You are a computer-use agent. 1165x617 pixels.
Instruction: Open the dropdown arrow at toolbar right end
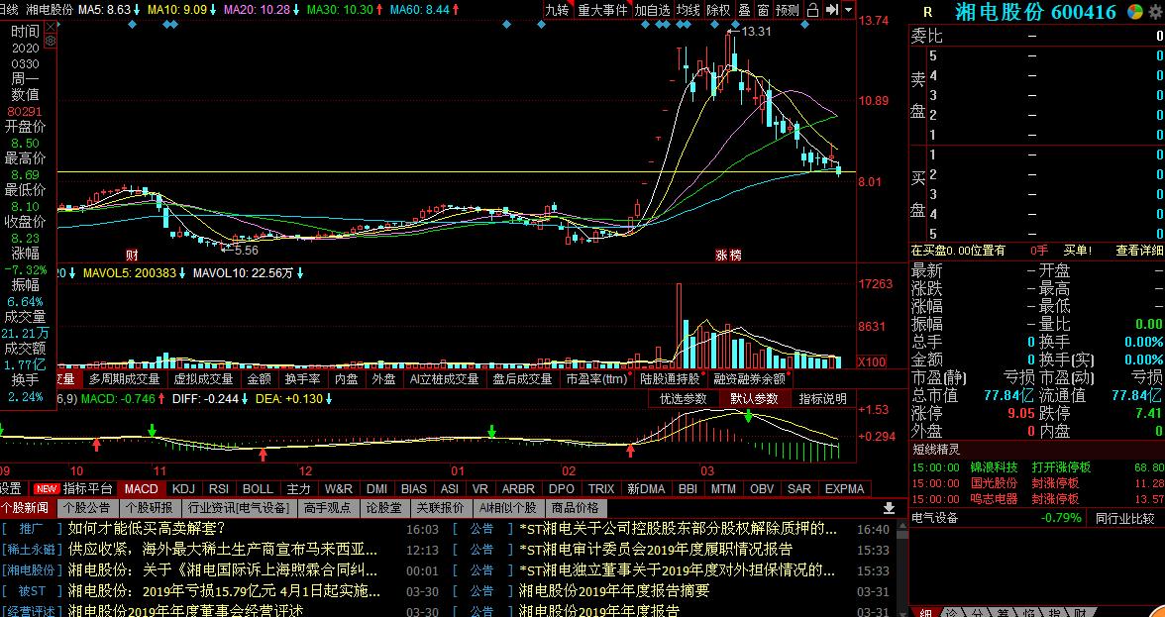pos(848,11)
